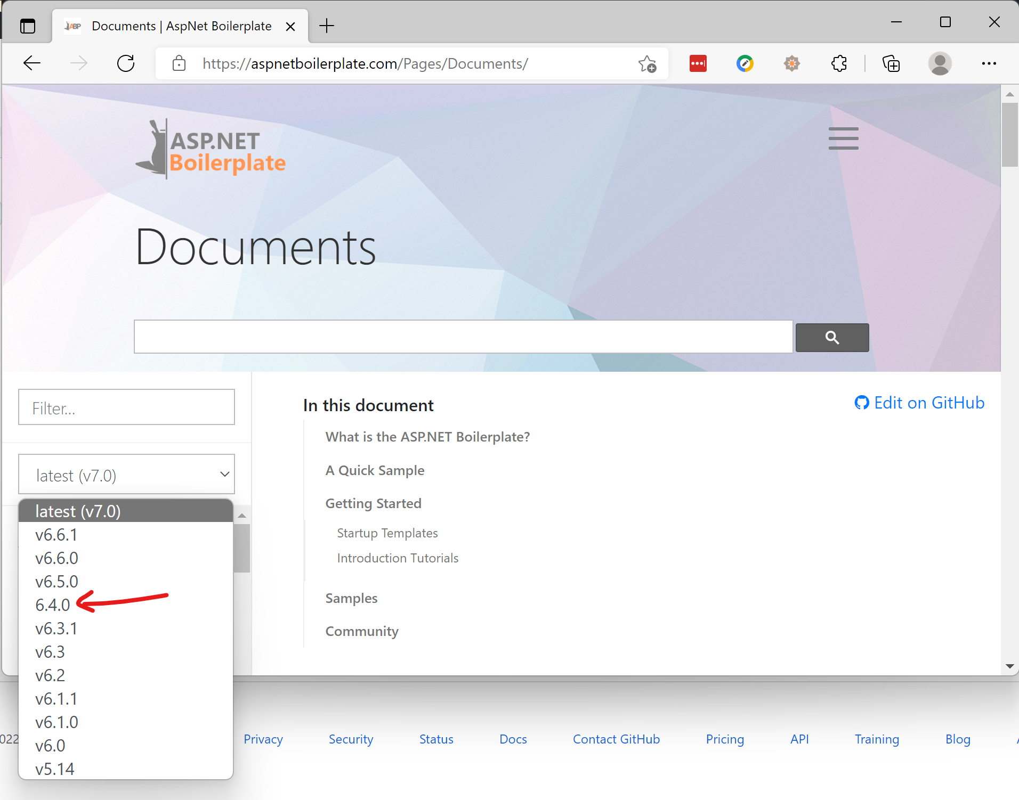Click the version list scrollbar
This screenshot has height=800, width=1019.
pyautogui.click(x=241, y=546)
